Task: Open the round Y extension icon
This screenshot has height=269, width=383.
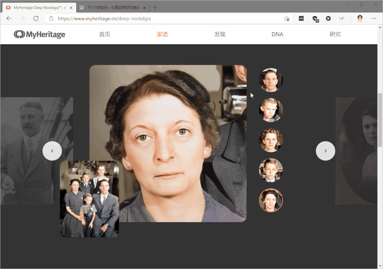Action: click(328, 18)
